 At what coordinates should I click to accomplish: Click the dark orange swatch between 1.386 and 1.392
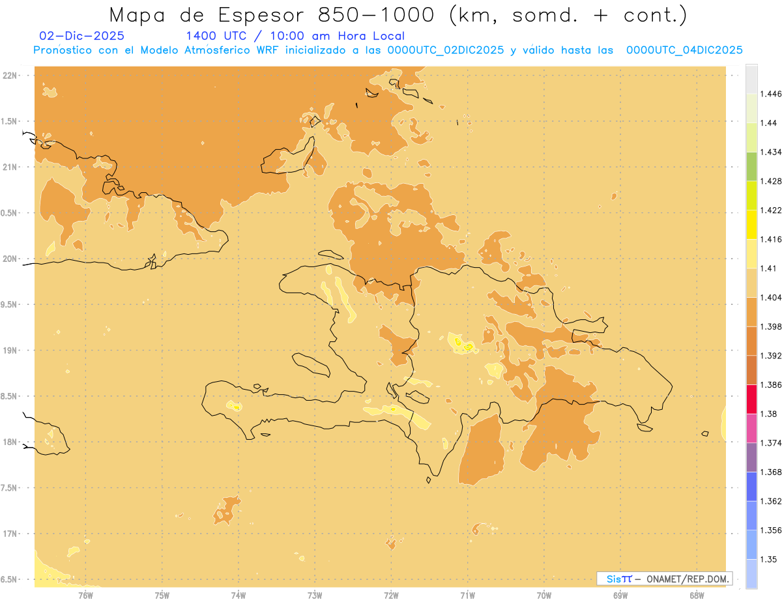tap(751, 369)
